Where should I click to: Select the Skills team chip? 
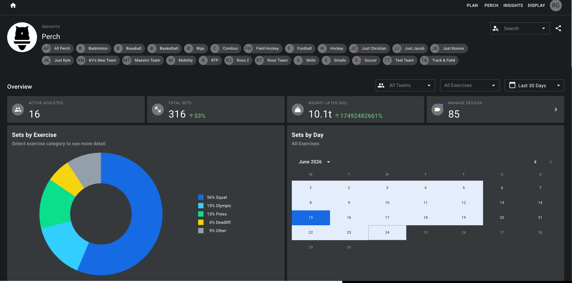tap(306, 60)
